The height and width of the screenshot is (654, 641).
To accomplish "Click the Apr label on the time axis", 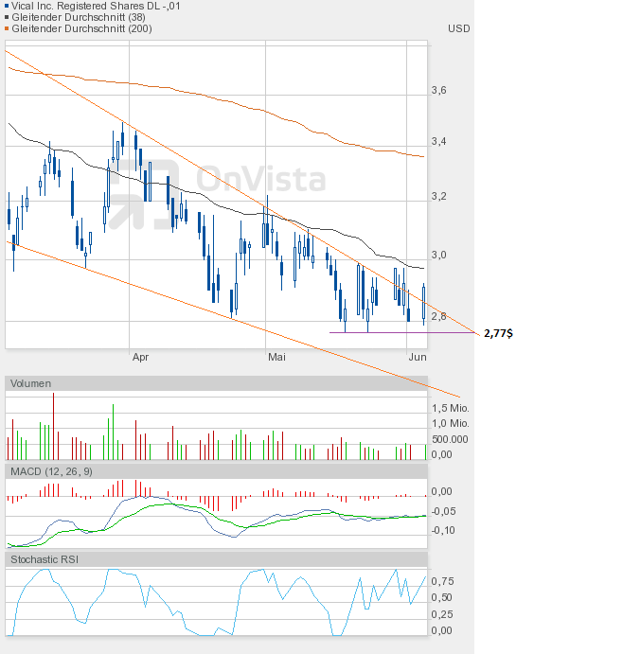I will tap(140, 357).
